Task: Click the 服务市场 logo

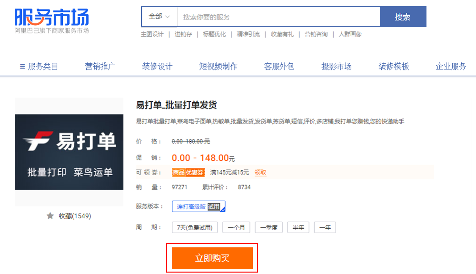Action: pyautogui.click(x=51, y=20)
